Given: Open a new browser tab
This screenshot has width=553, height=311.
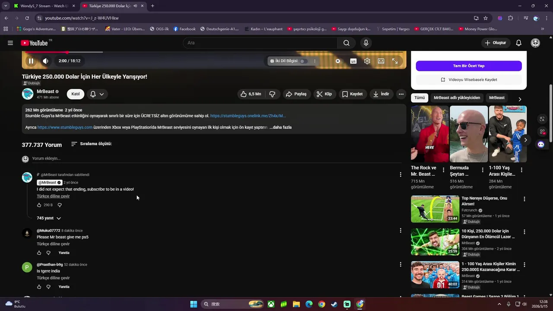Looking at the screenshot, I should 153,6.
